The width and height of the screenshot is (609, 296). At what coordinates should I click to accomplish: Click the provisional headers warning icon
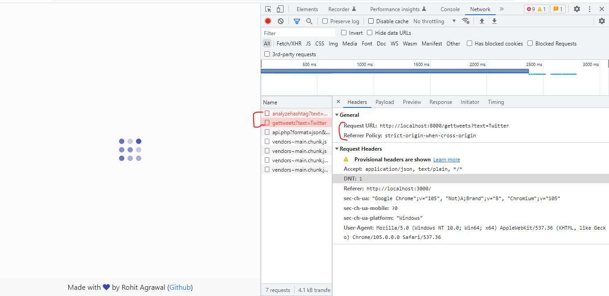[346, 159]
